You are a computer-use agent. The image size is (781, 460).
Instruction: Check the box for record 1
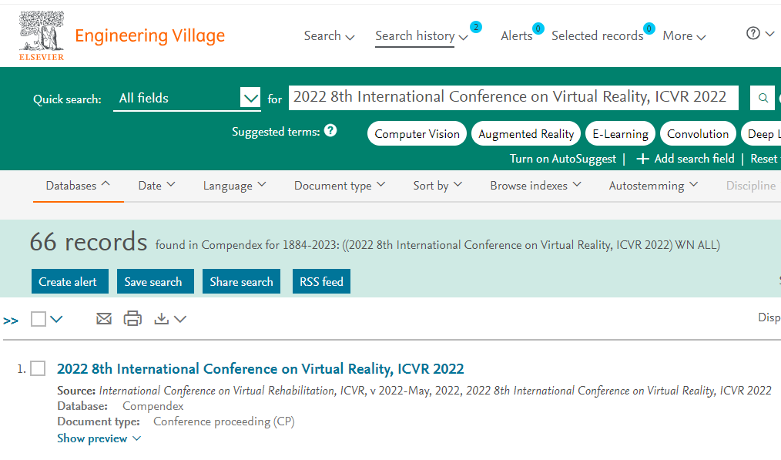(38, 369)
